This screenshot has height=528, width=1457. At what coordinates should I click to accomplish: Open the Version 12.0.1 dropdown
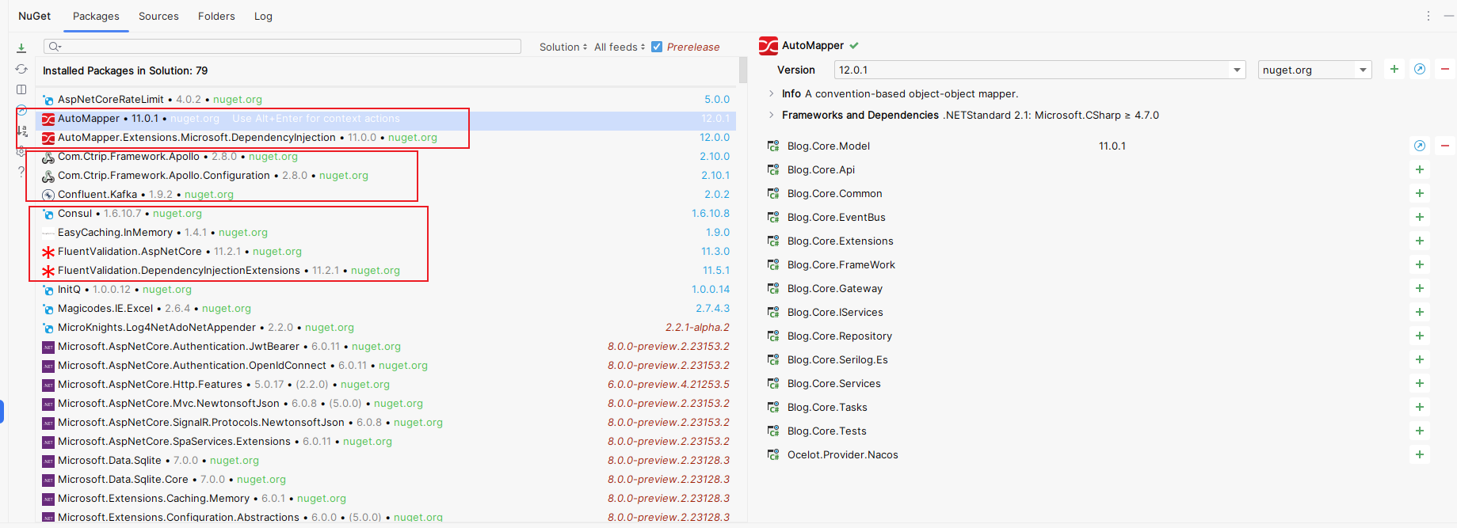point(1237,70)
